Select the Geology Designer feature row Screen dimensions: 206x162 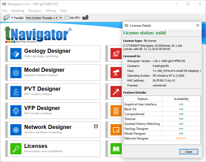(162, 128)
